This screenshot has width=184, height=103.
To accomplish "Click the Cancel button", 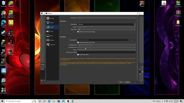I will click(x=127, y=82).
